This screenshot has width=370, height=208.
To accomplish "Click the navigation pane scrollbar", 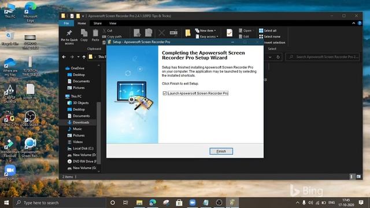I will tap(99, 133).
